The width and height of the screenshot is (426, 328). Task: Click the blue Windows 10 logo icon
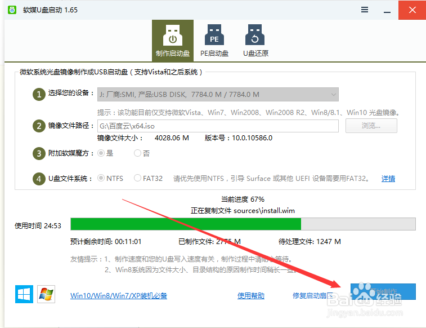[x=24, y=294]
